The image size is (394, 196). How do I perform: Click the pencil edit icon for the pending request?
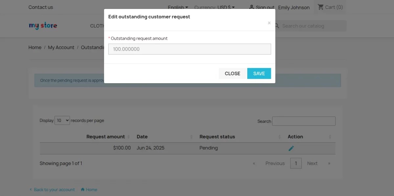tap(291, 148)
